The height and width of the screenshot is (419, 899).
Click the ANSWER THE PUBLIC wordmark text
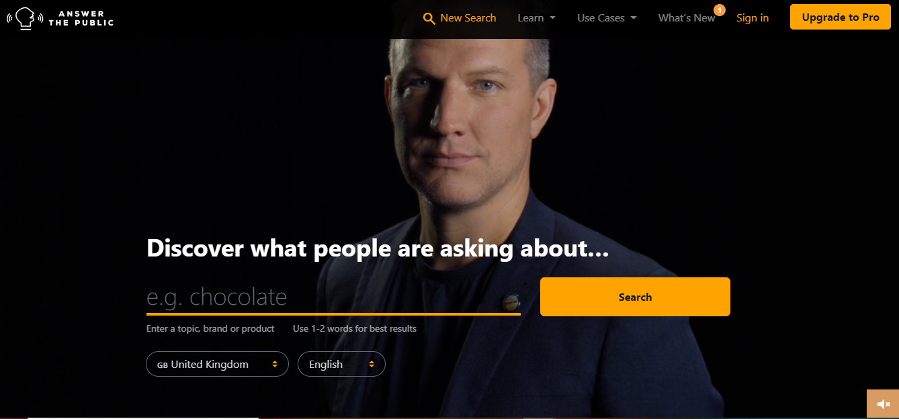[81, 18]
